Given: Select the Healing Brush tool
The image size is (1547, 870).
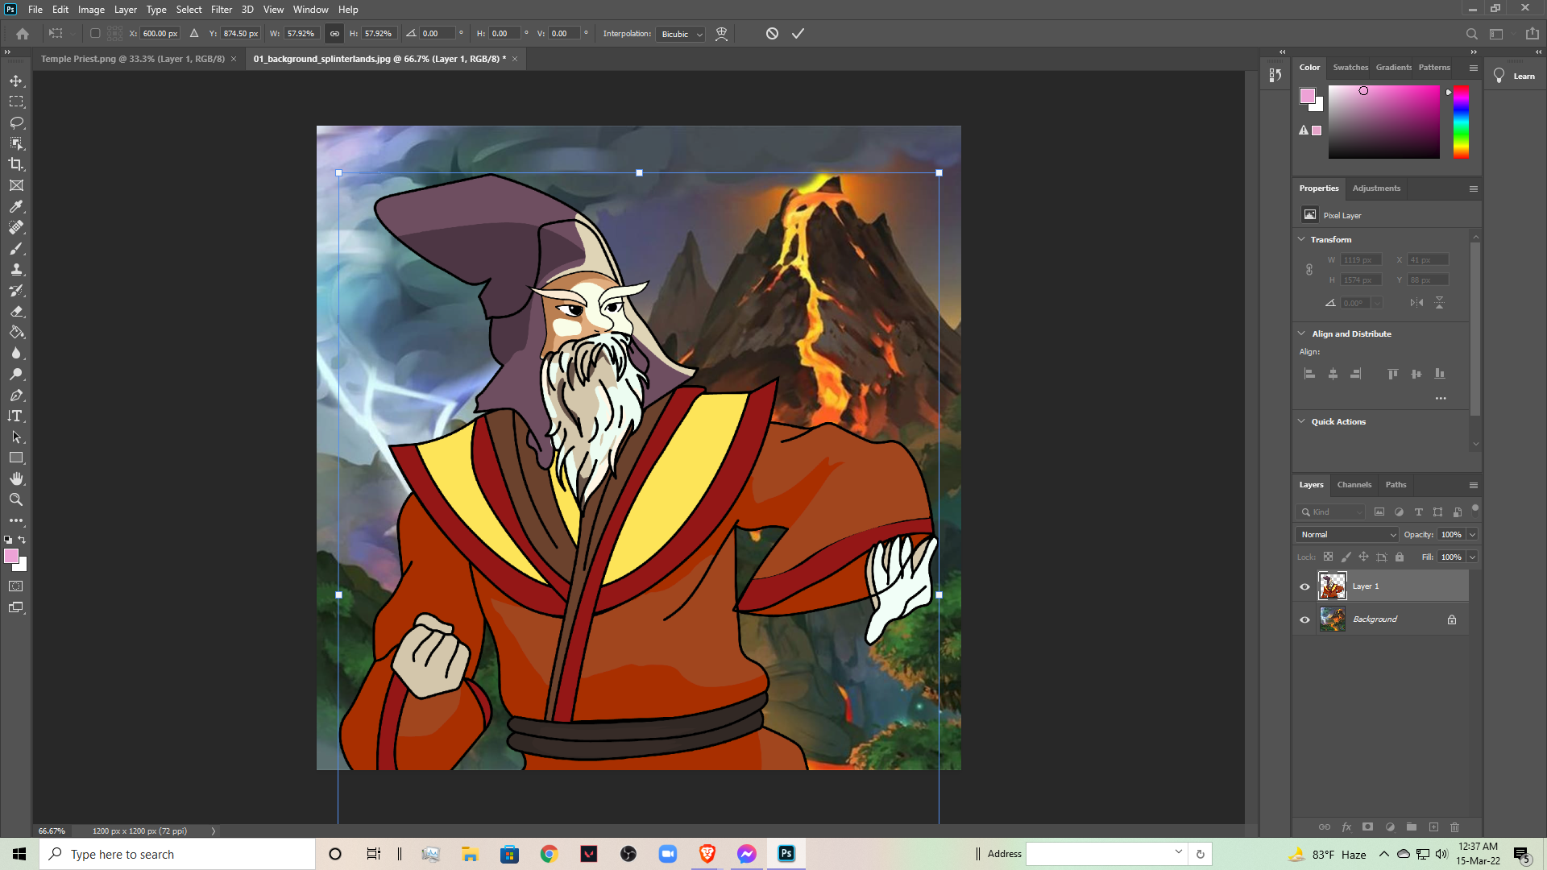Looking at the screenshot, I should [x=16, y=228].
